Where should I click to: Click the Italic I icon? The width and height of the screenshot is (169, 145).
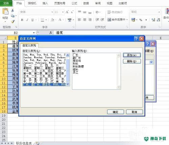[27, 20]
